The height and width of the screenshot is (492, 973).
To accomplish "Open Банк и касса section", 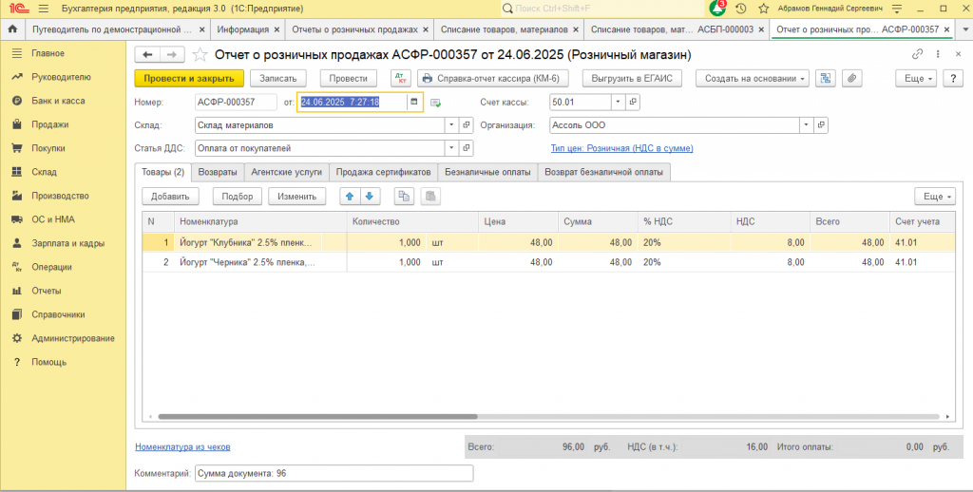I will (58, 101).
